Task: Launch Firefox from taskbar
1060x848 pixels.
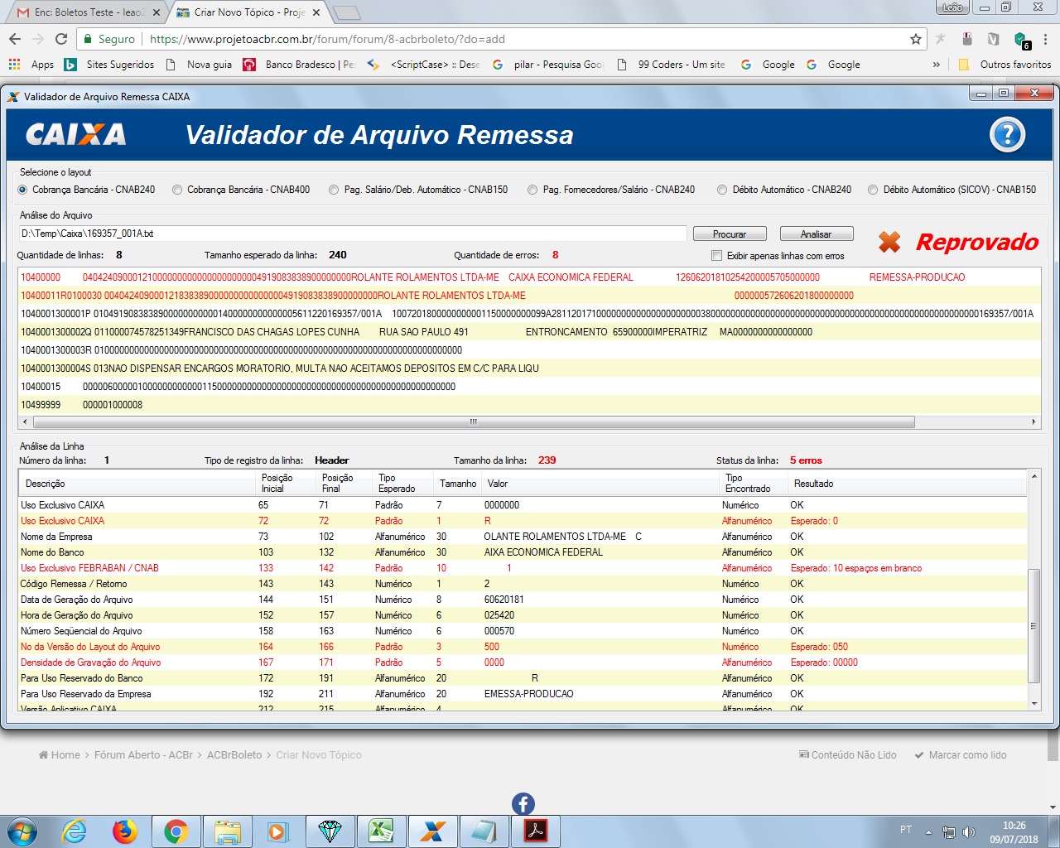Action: 125,831
